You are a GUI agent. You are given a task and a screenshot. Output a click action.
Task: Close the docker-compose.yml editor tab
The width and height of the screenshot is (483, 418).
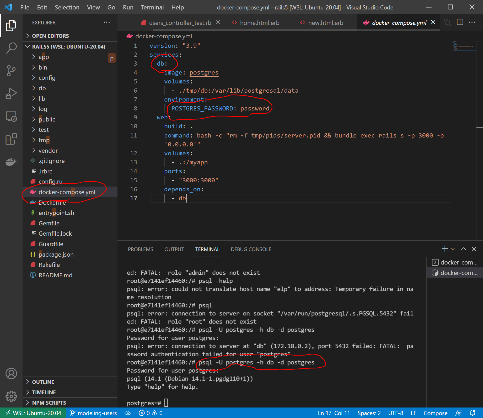[x=433, y=23]
